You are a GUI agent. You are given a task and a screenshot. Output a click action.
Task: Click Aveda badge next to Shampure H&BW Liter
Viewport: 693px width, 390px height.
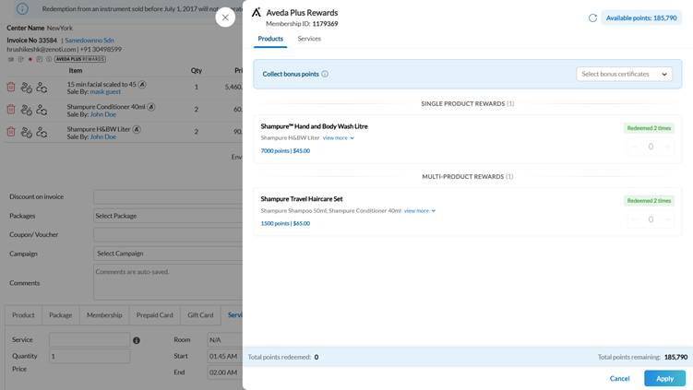(137, 129)
